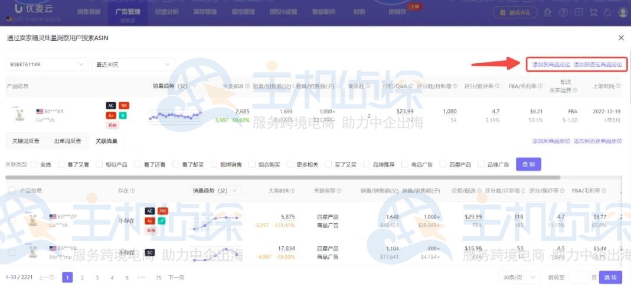Check the 买了又买 checkbox
This screenshot has width=631, height=286.
pyautogui.click(x=328, y=164)
